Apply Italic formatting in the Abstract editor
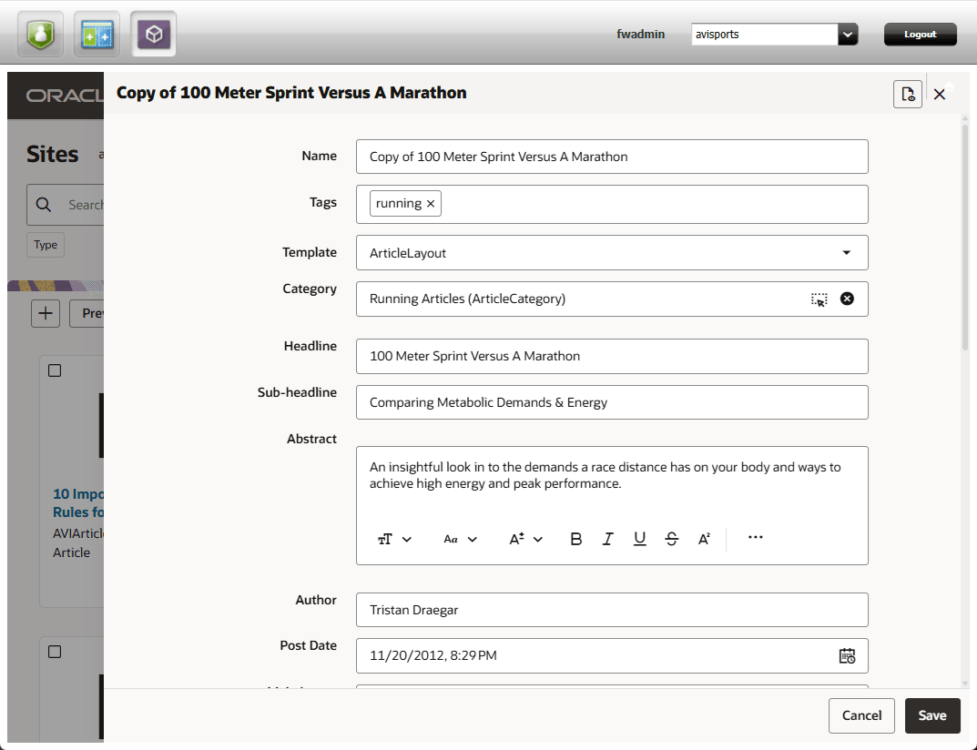Viewport: 977px width, 750px height. point(607,538)
